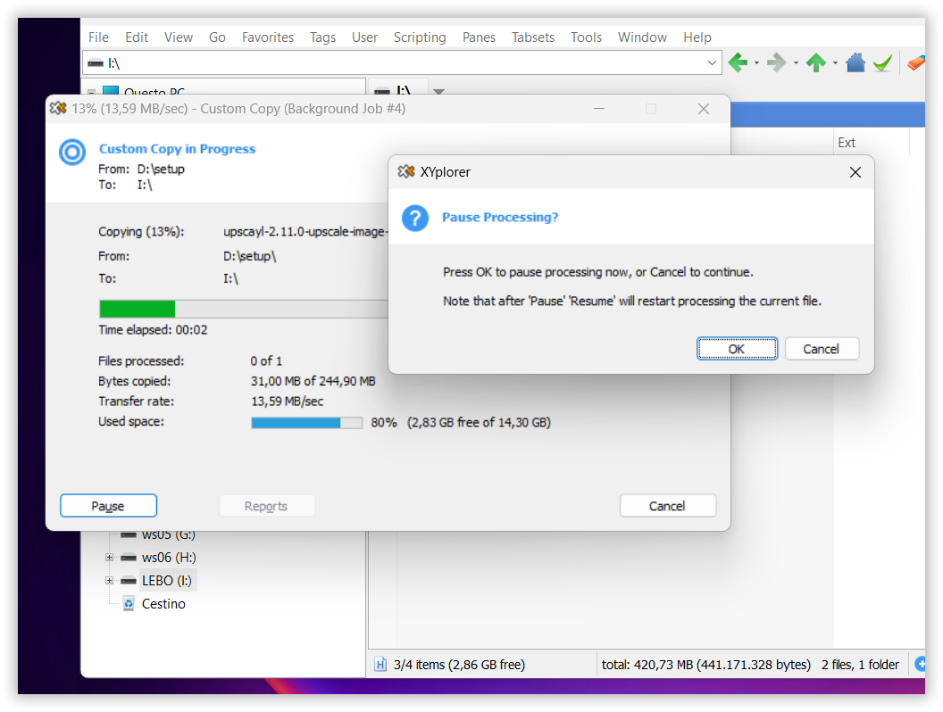
Task: Open the Panes menu
Action: coord(479,37)
